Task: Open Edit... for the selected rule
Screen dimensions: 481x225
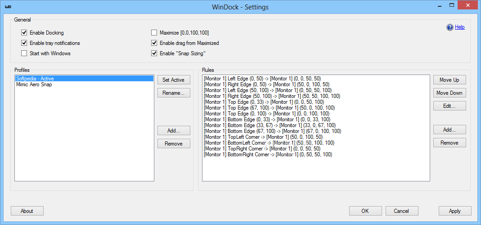Action: tap(450, 106)
